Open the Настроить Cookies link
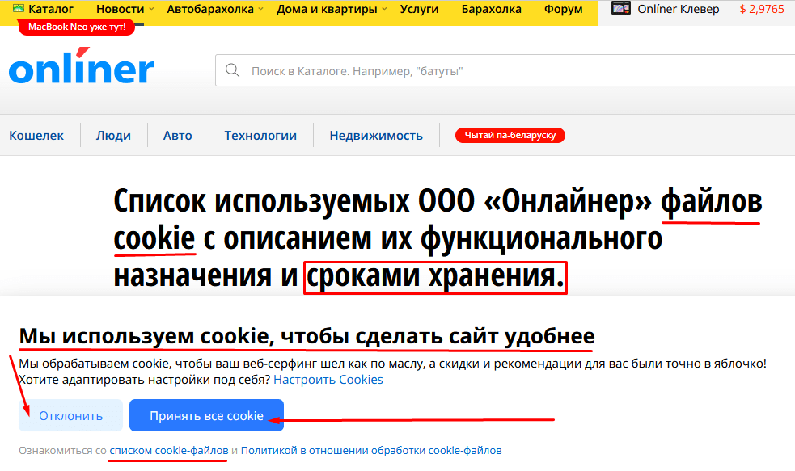This screenshot has width=795, height=471. click(328, 380)
